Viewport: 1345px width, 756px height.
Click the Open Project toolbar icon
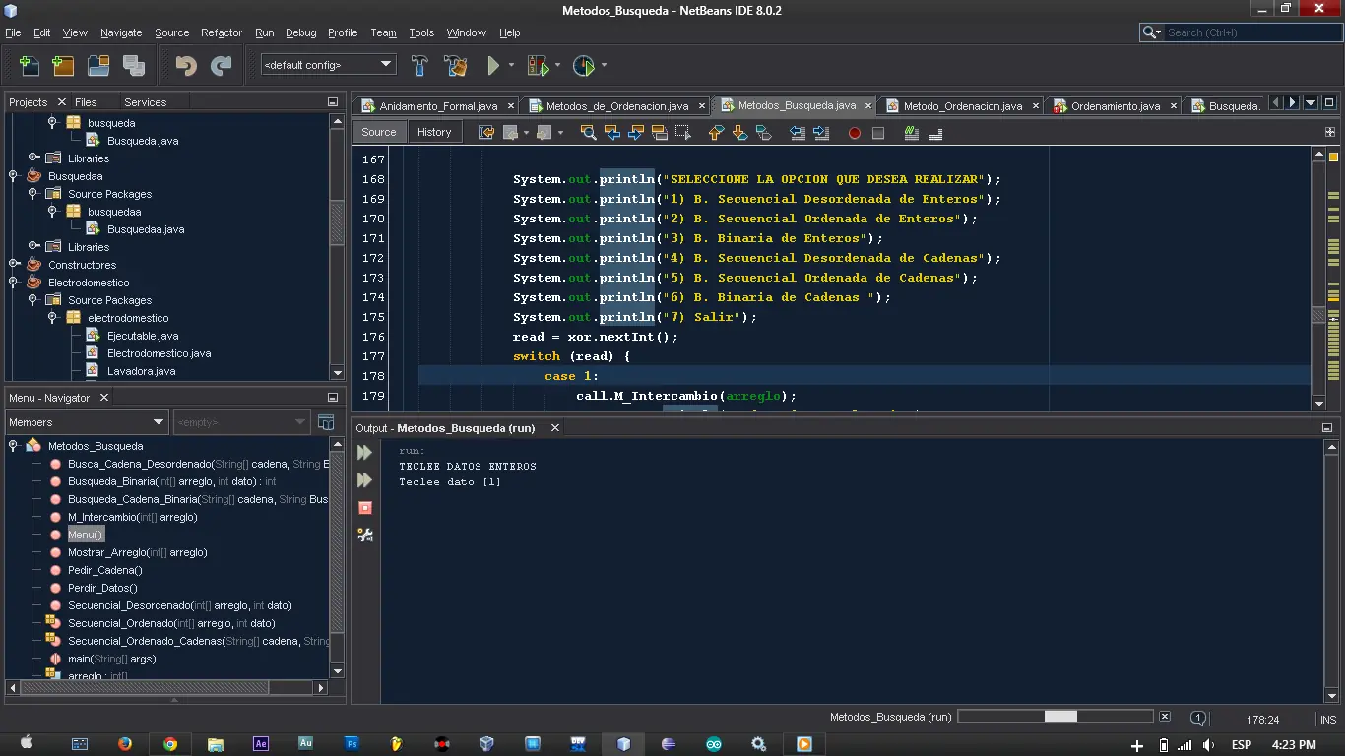98,66
